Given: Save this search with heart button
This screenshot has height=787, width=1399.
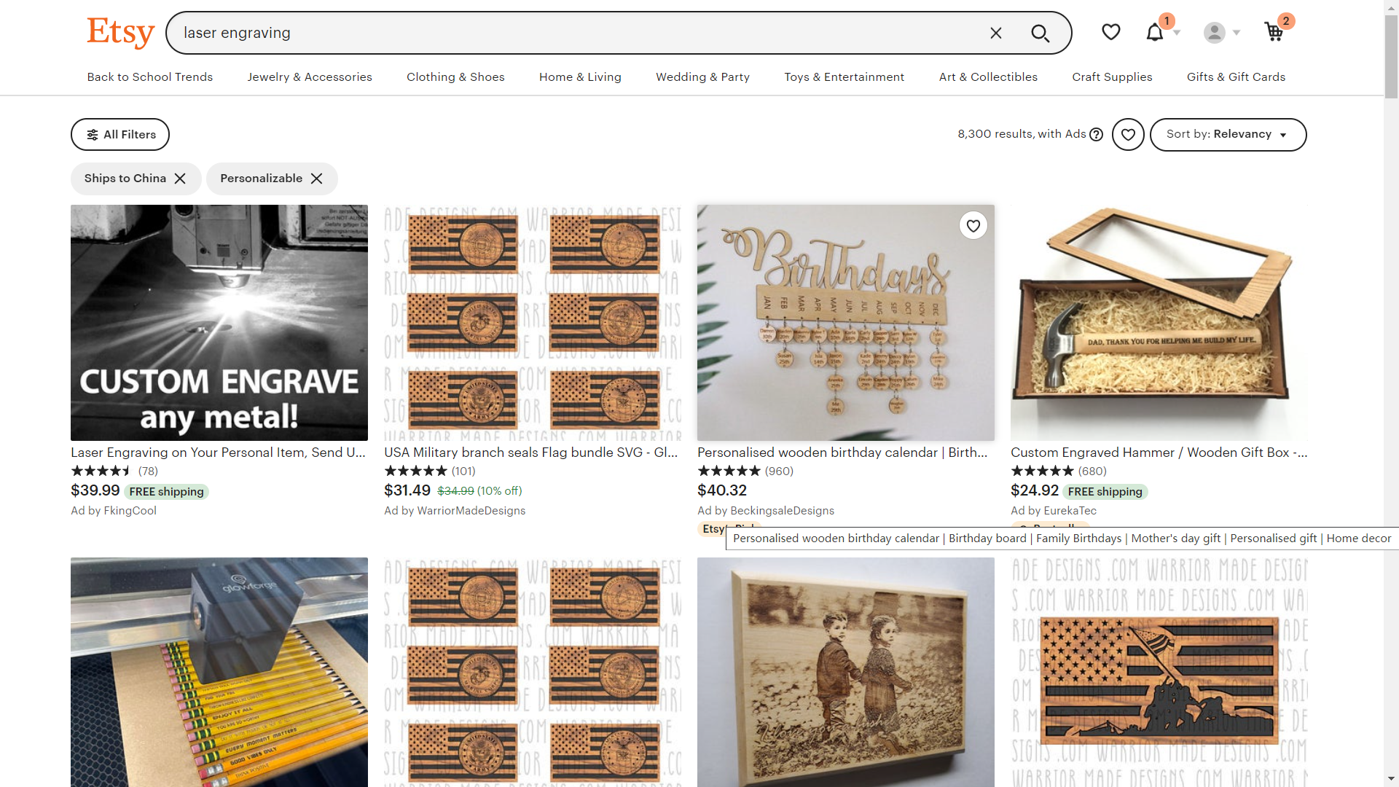Looking at the screenshot, I should (1128, 135).
